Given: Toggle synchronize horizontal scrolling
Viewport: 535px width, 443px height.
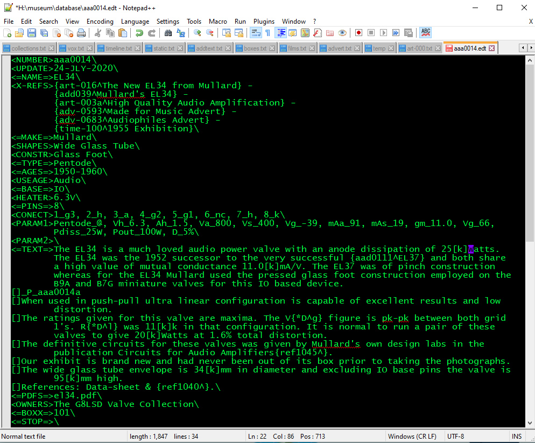Looking at the screenshot, I should coord(239,33).
